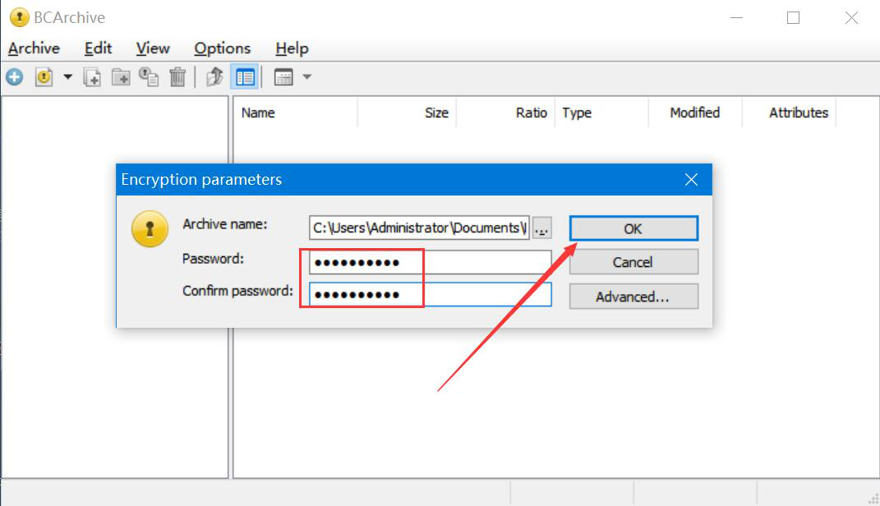Click the Password input field
The height and width of the screenshot is (506, 880).
tap(431, 262)
